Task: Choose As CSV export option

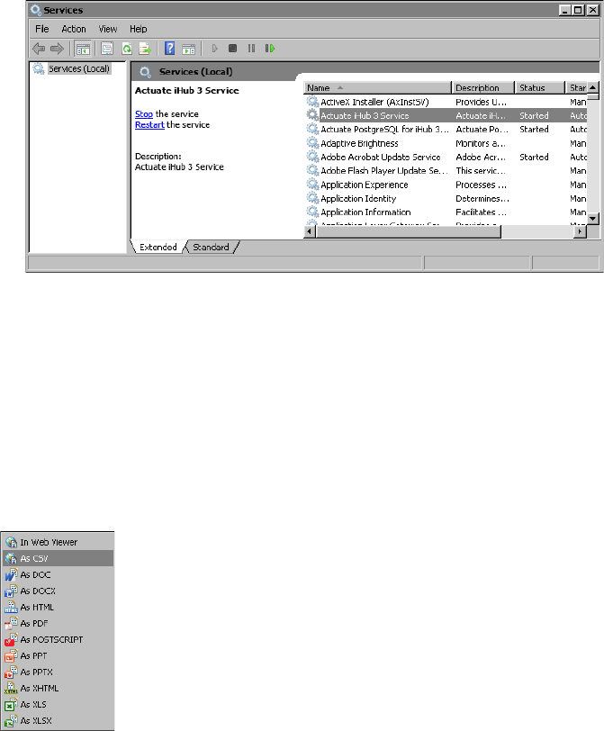Action: pyautogui.click(x=59, y=558)
